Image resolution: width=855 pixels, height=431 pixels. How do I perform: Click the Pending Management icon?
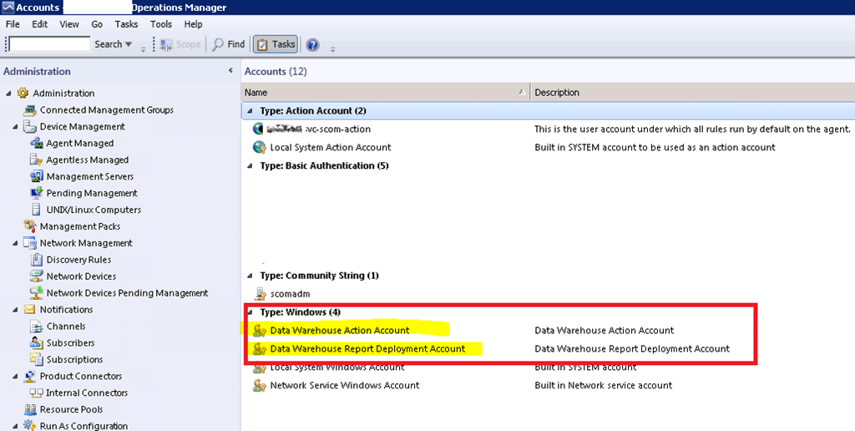[37, 193]
